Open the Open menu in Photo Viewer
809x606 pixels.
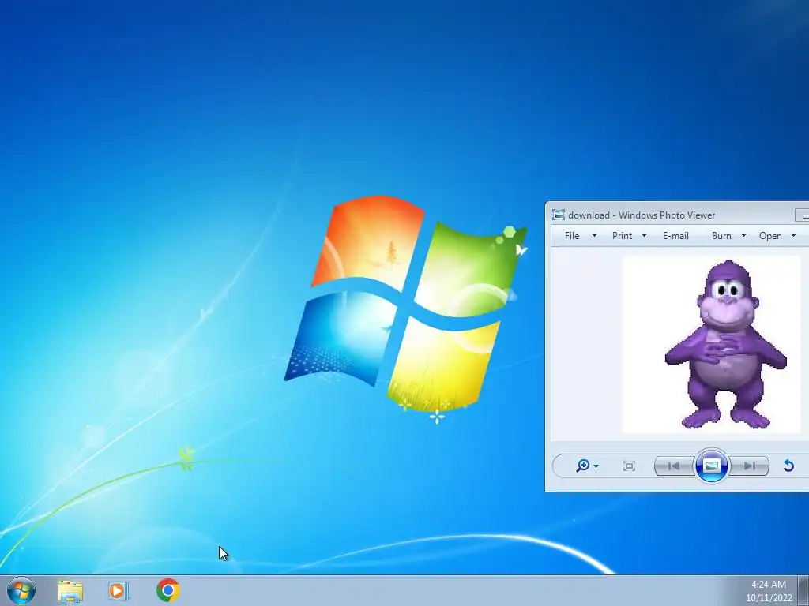pos(770,235)
